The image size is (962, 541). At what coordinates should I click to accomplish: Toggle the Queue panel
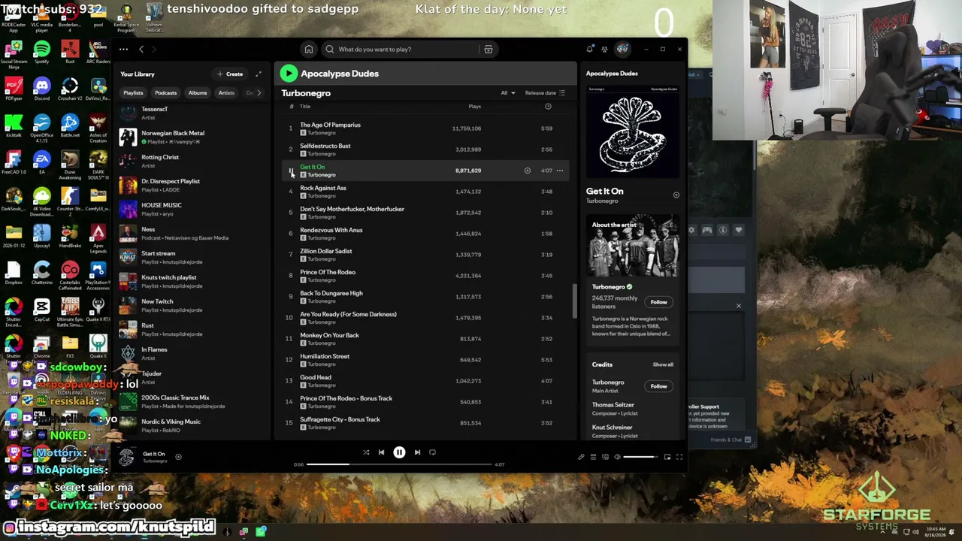(x=593, y=457)
